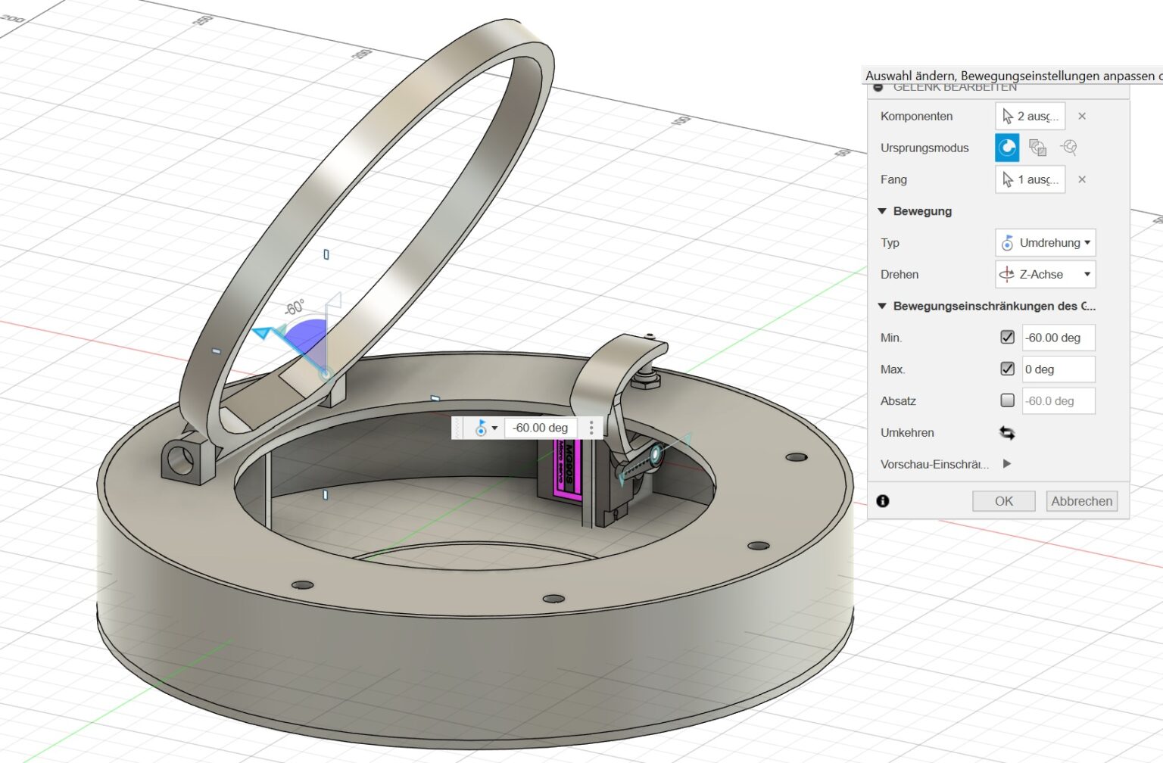Clear the Komponenten selection with X

point(1082,116)
